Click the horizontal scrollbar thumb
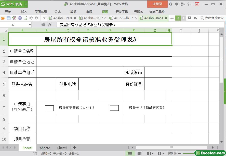This screenshot has height=156, width=226. pyautogui.click(x=171, y=147)
